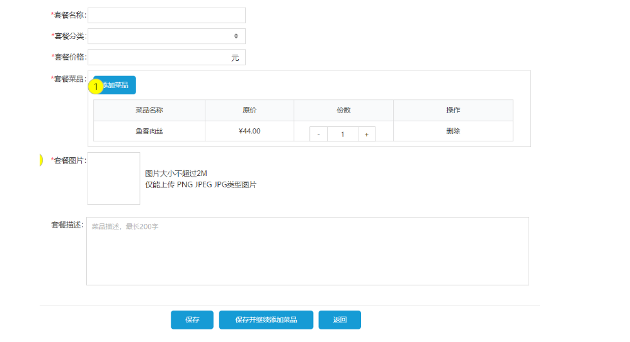Screen dimensions: 630x342
Task: Click the 添加菜品 button
Action: (x=115, y=85)
